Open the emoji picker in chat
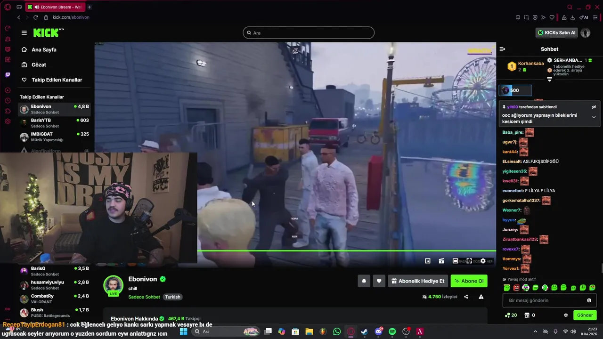Viewport: 603px width, 339px height. click(589, 300)
